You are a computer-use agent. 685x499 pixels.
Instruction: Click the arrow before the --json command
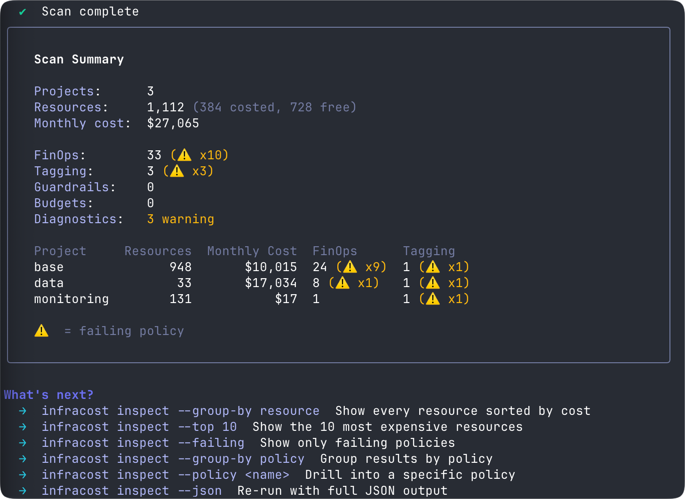(x=23, y=491)
